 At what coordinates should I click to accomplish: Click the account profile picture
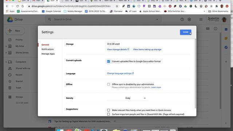tap(224, 19)
